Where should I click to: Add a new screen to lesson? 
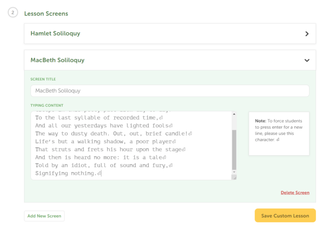(44, 216)
